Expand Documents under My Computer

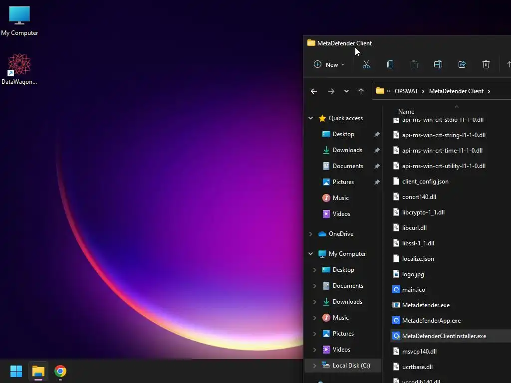pos(314,286)
